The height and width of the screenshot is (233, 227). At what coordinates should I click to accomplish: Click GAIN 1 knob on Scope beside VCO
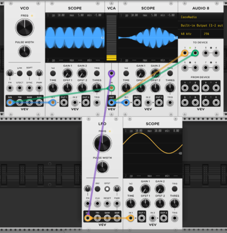pos(67,74)
